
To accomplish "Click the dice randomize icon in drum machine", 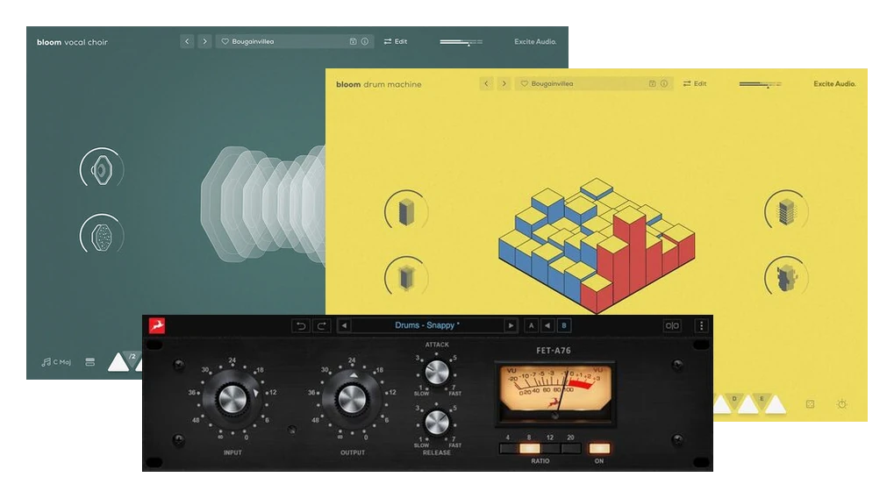I will pos(810,404).
